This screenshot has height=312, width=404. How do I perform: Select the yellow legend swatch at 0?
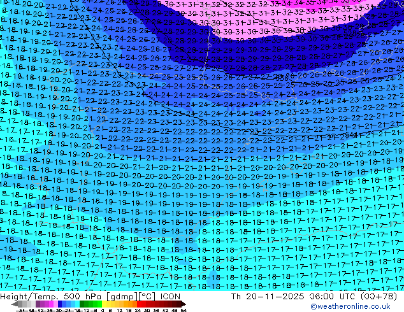coord(104,304)
